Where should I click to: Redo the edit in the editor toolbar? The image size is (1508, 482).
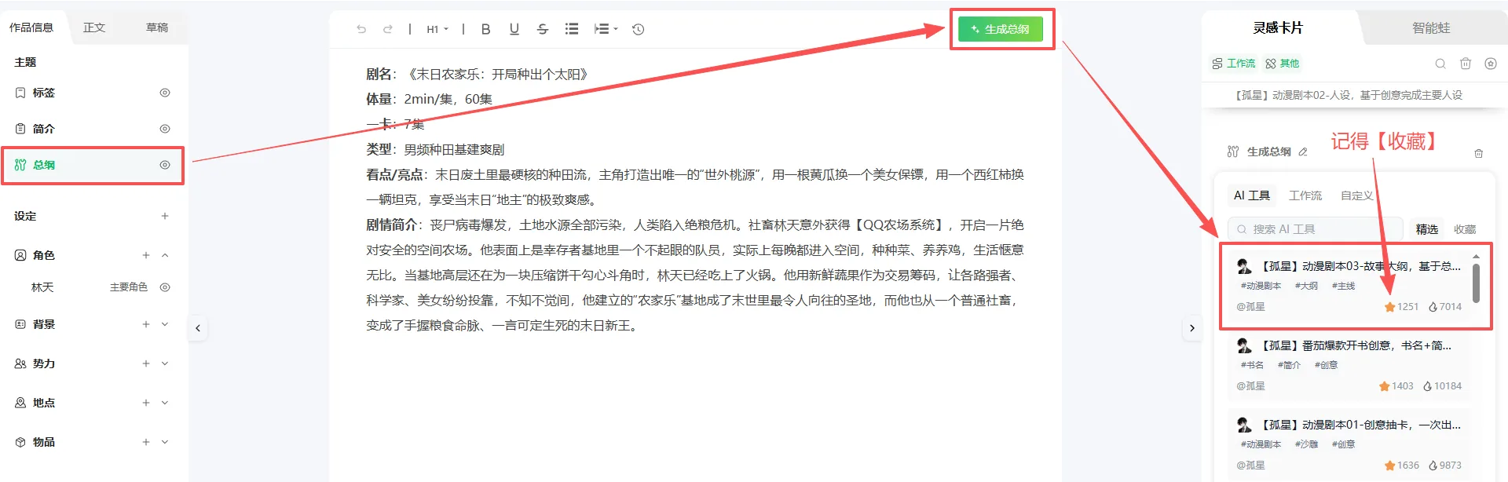pos(387,29)
